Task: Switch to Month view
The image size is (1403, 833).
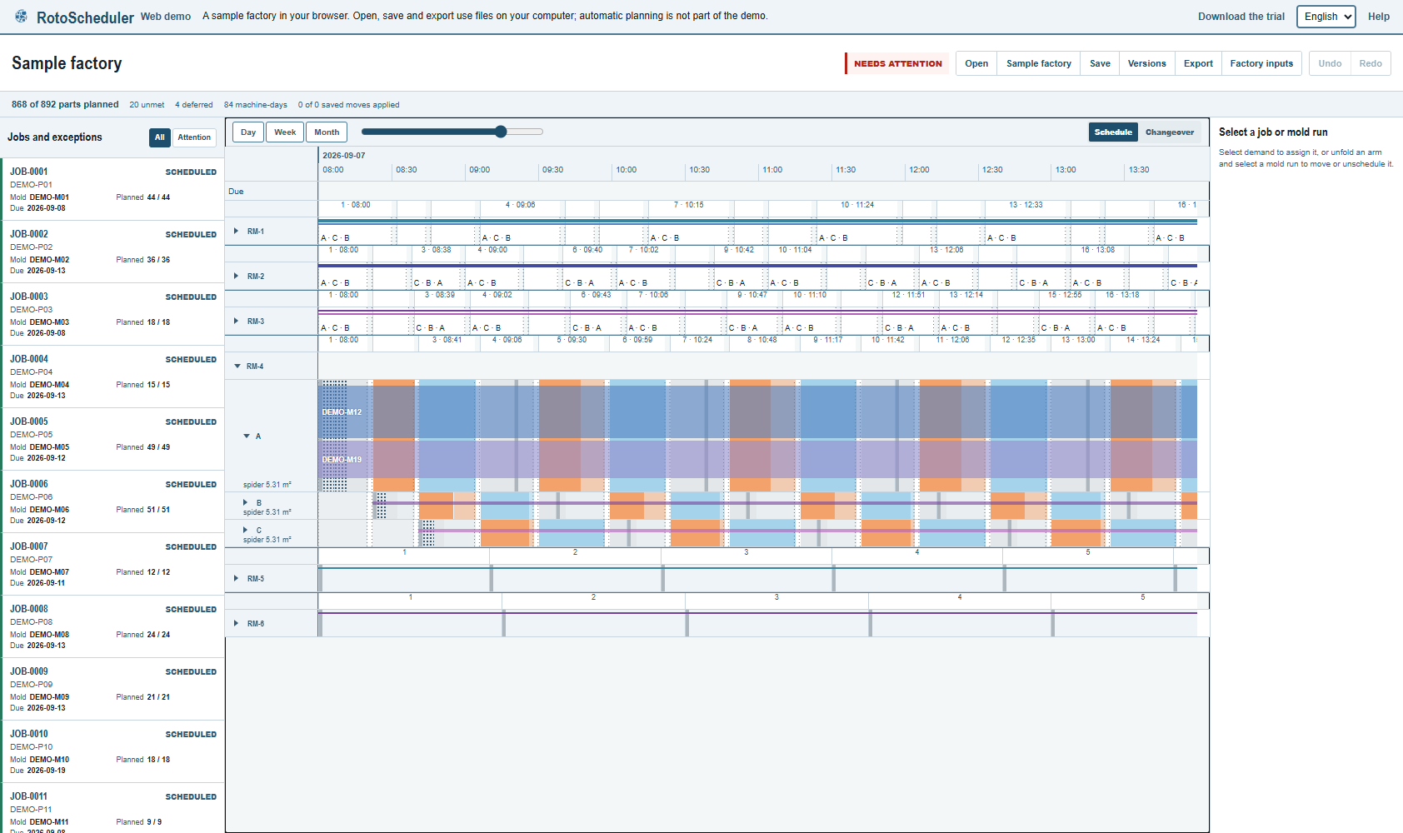Action: coord(327,132)
